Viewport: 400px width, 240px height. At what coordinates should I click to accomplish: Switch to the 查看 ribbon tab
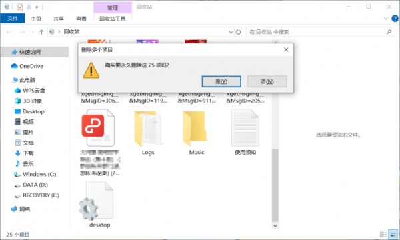point(81,19)
